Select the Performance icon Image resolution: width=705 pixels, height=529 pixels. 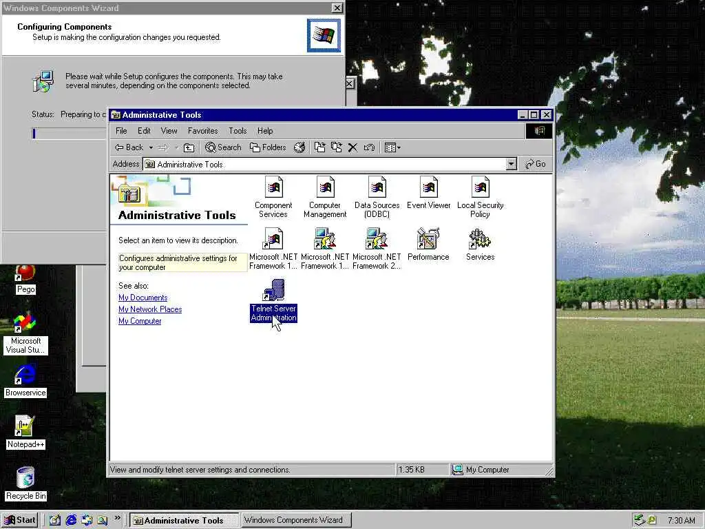428,245
